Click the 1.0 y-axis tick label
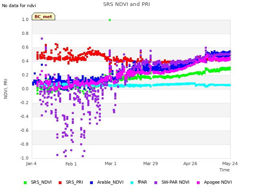 click(25, 19)
